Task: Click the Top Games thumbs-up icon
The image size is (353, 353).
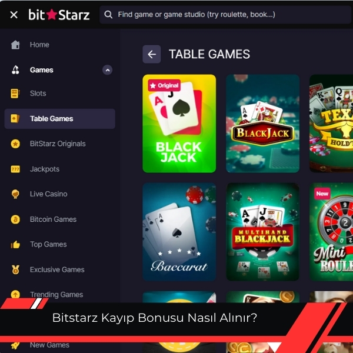Action: click(15, 245)
